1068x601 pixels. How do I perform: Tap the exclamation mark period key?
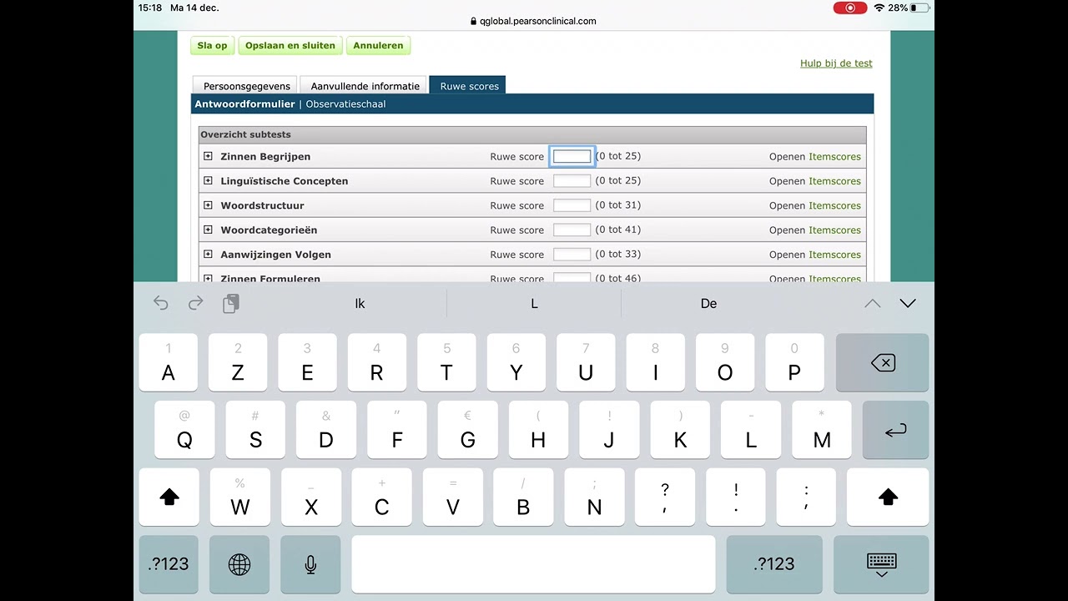coord(736,497)
